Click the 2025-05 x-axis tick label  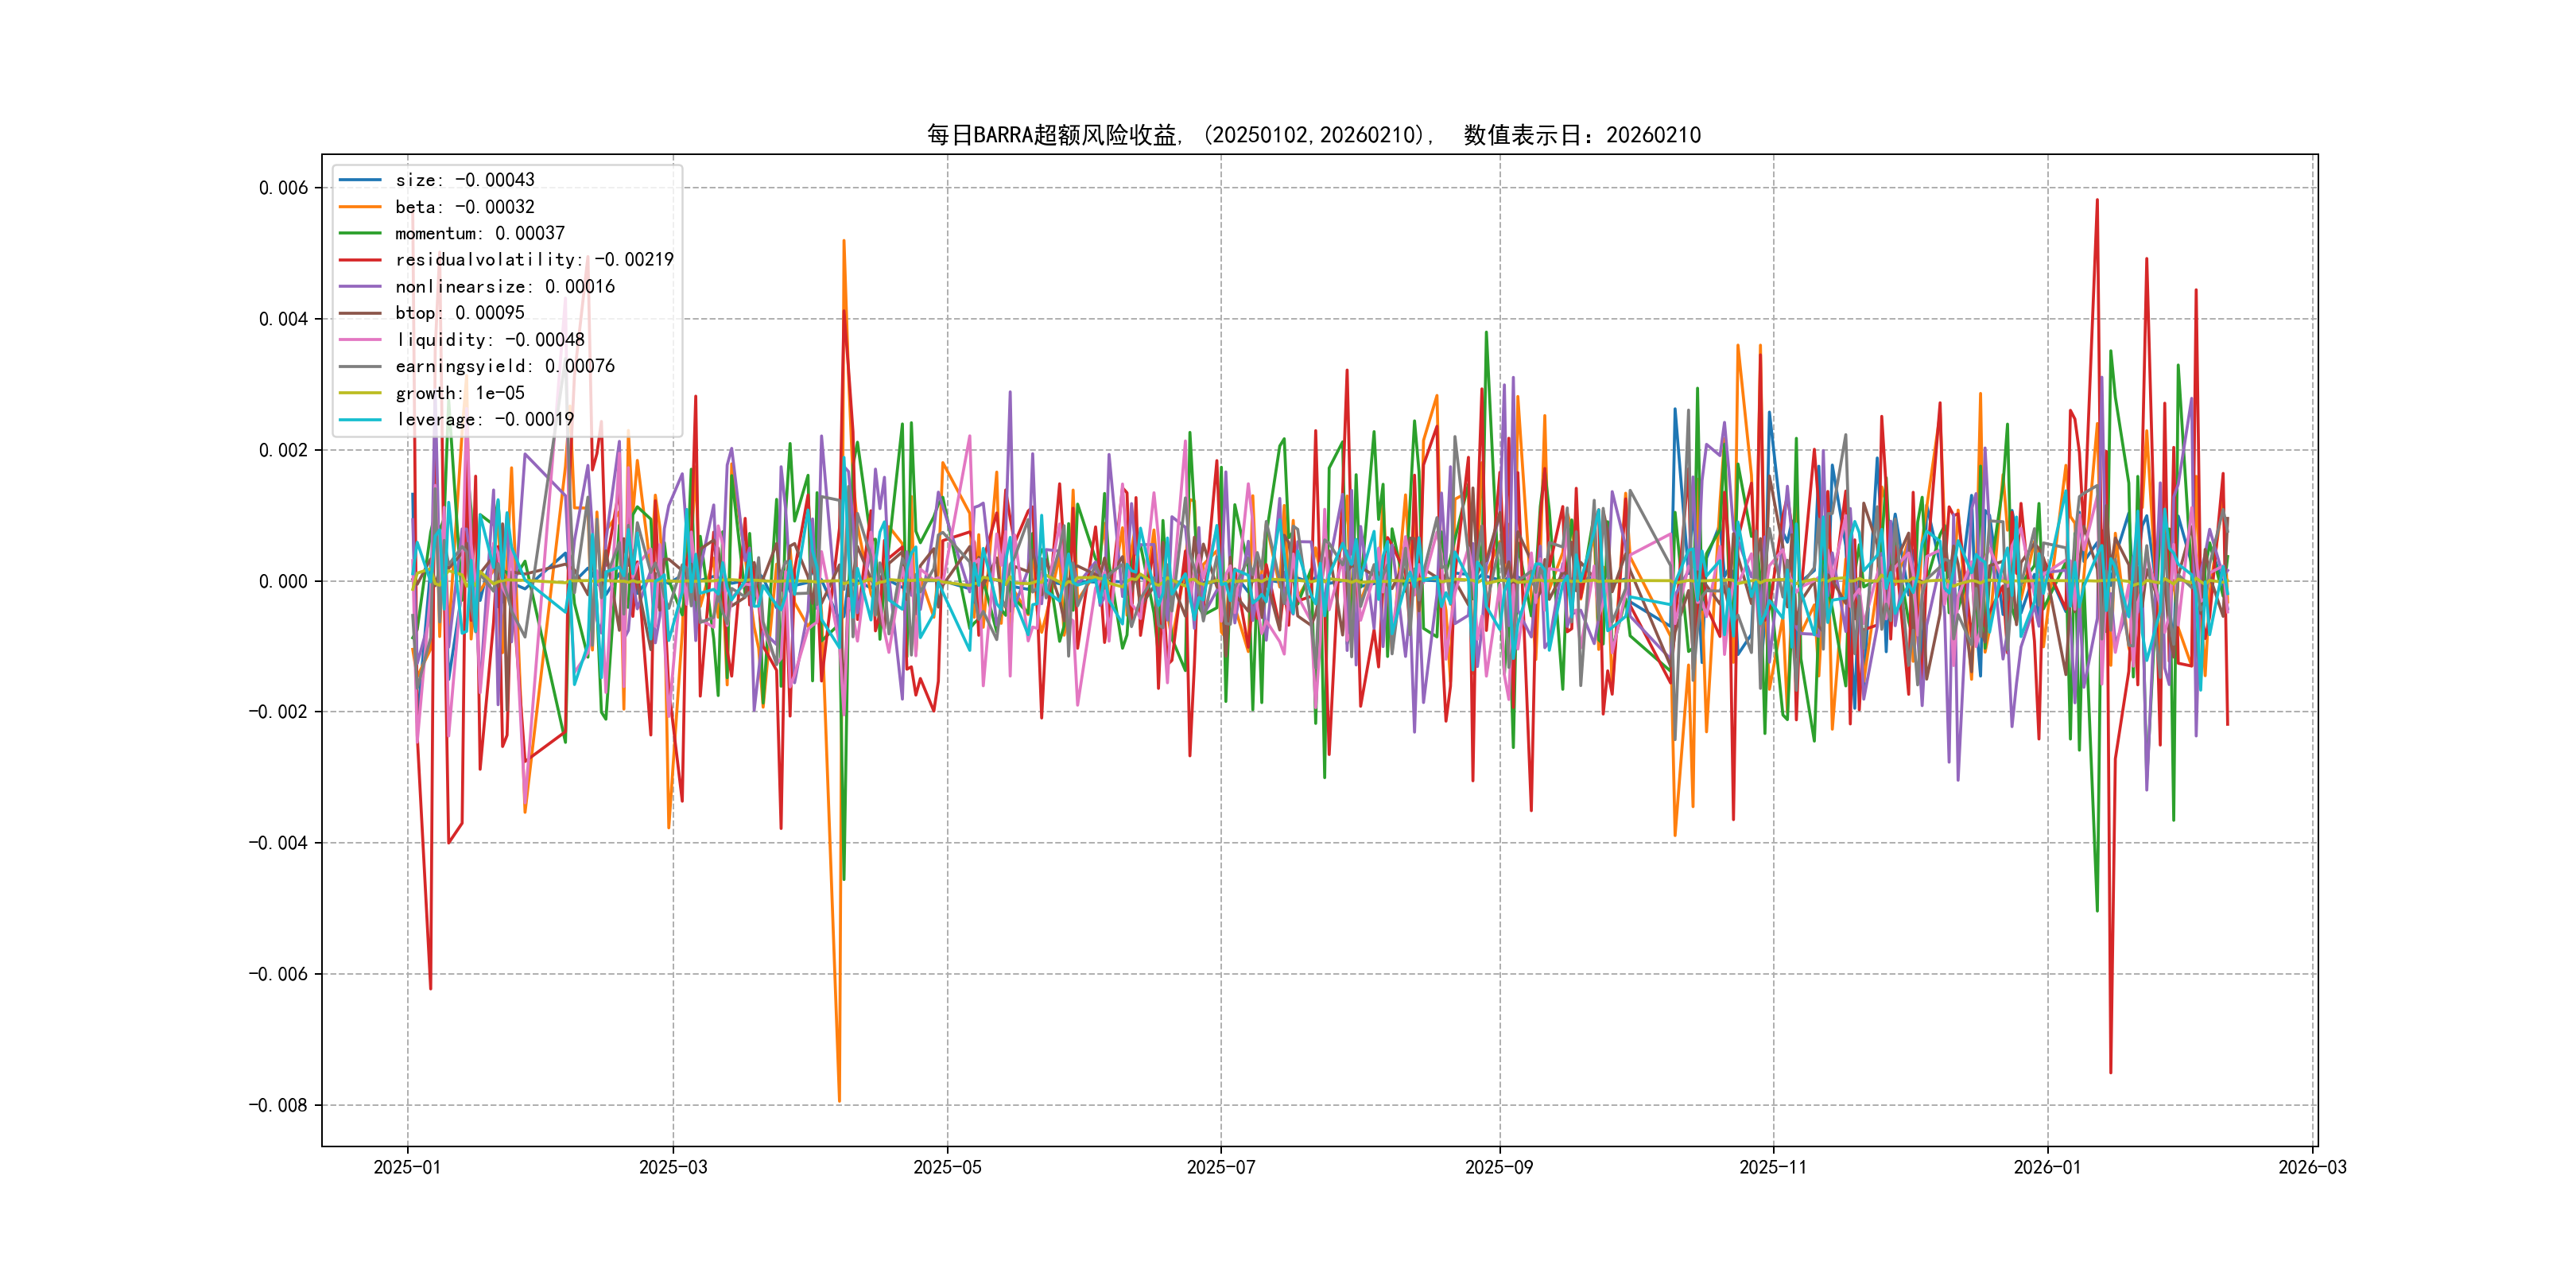click(947, 1167)
